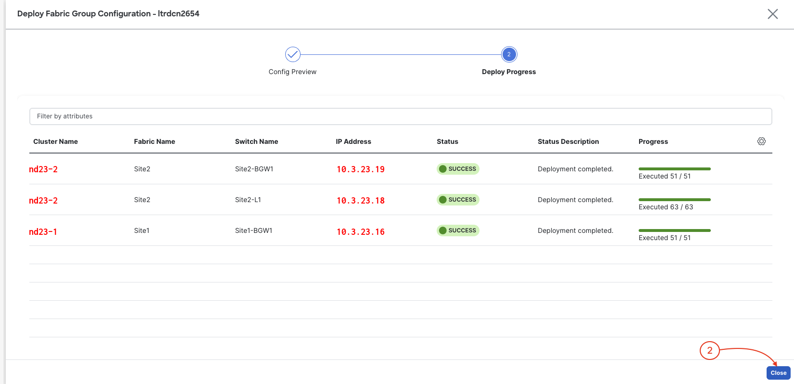
Task: Click progress bar for Site1-BGW1 row
Action: (x=674, y=230)
